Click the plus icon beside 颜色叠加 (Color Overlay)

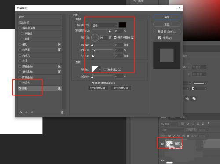pos(59,66)
